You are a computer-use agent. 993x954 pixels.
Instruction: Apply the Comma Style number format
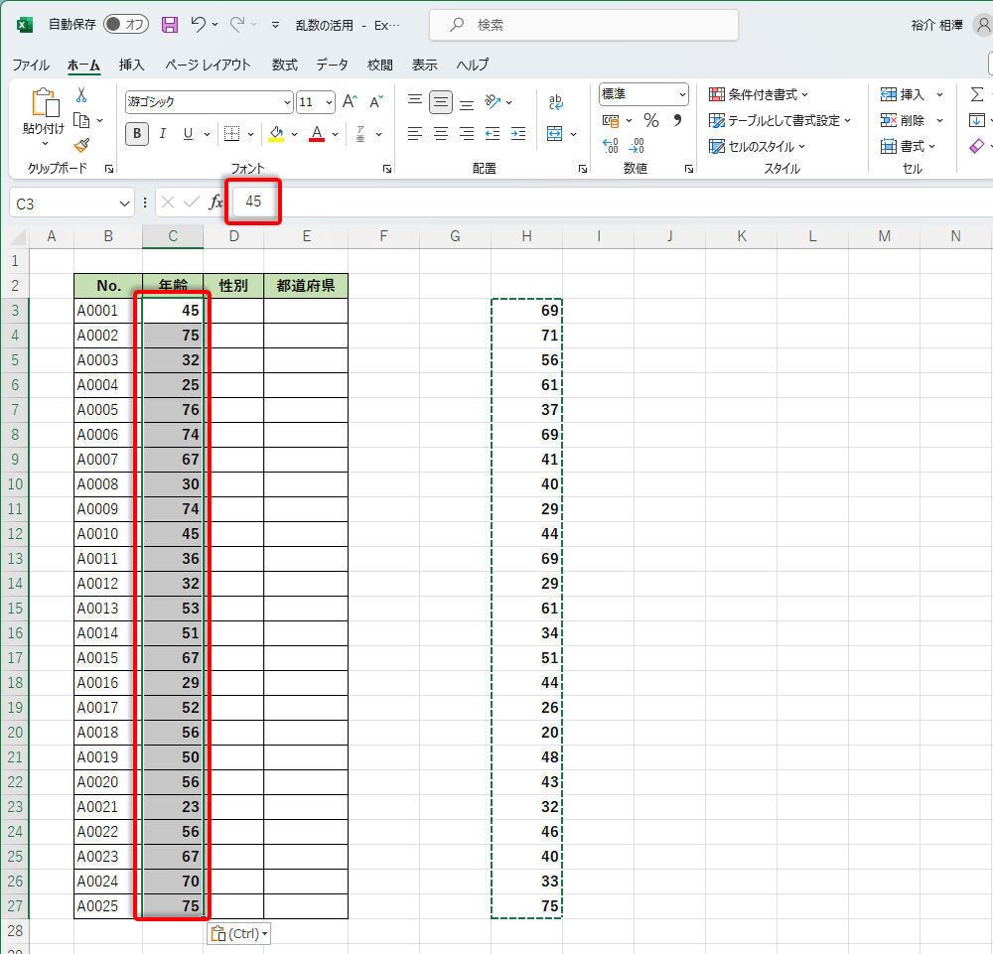coord(677,120)
